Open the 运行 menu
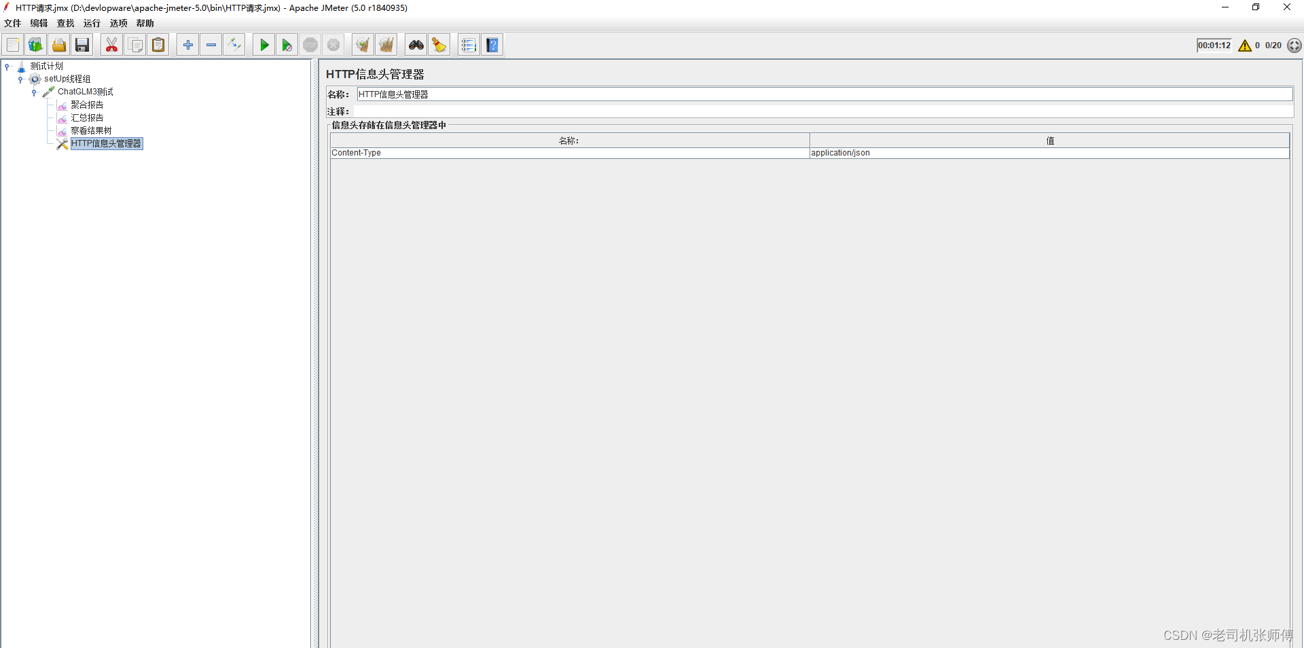 [92, 23]
